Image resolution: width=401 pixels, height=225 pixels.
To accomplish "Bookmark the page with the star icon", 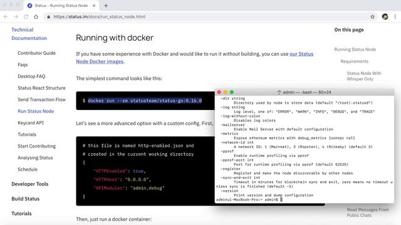I will (372, 17).
